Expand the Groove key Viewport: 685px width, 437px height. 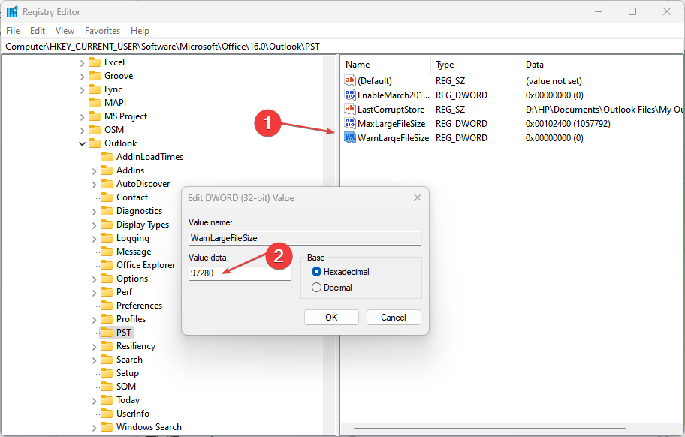pyautogui.click(x=82, y=77)
